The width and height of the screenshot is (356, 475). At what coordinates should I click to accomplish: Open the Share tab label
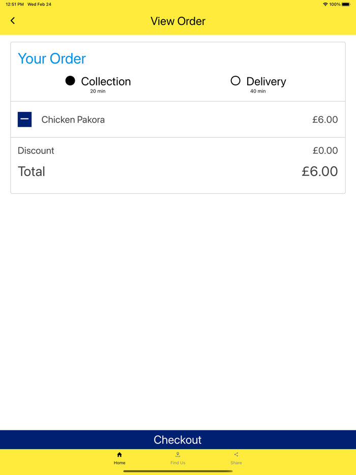236,463
